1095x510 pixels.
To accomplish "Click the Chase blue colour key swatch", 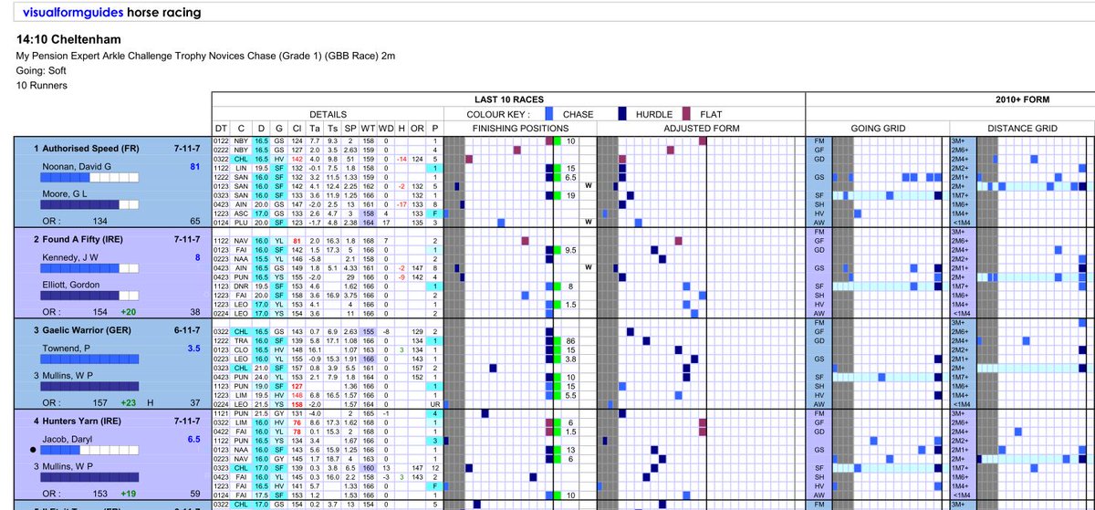I will coord(548,115).
